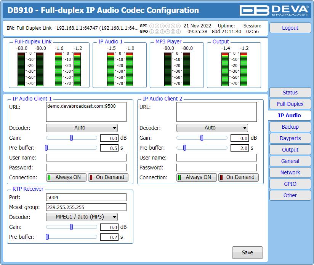
Task: Click the IP Audio 1 -1.5 level value
Action: click(x=111, y=48)
